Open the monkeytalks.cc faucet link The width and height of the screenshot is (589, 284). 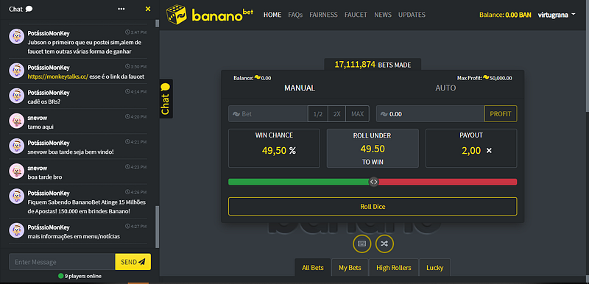point(58,77)
